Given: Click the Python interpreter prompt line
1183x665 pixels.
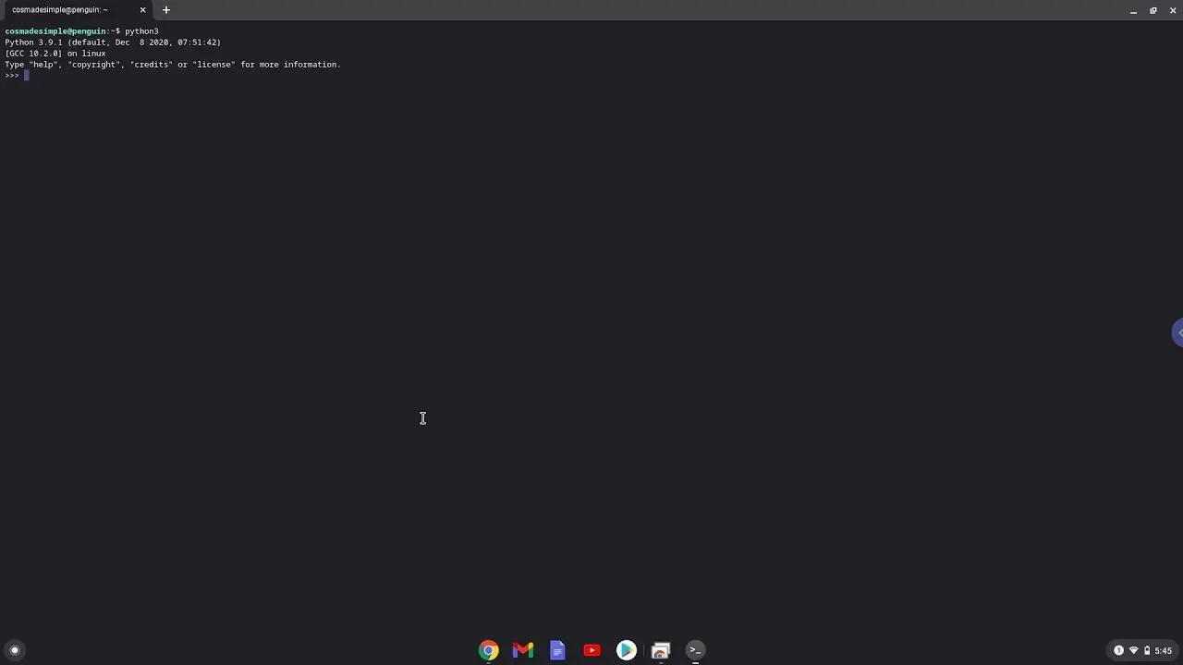Looking at the screenshot, I should (13, 75).
